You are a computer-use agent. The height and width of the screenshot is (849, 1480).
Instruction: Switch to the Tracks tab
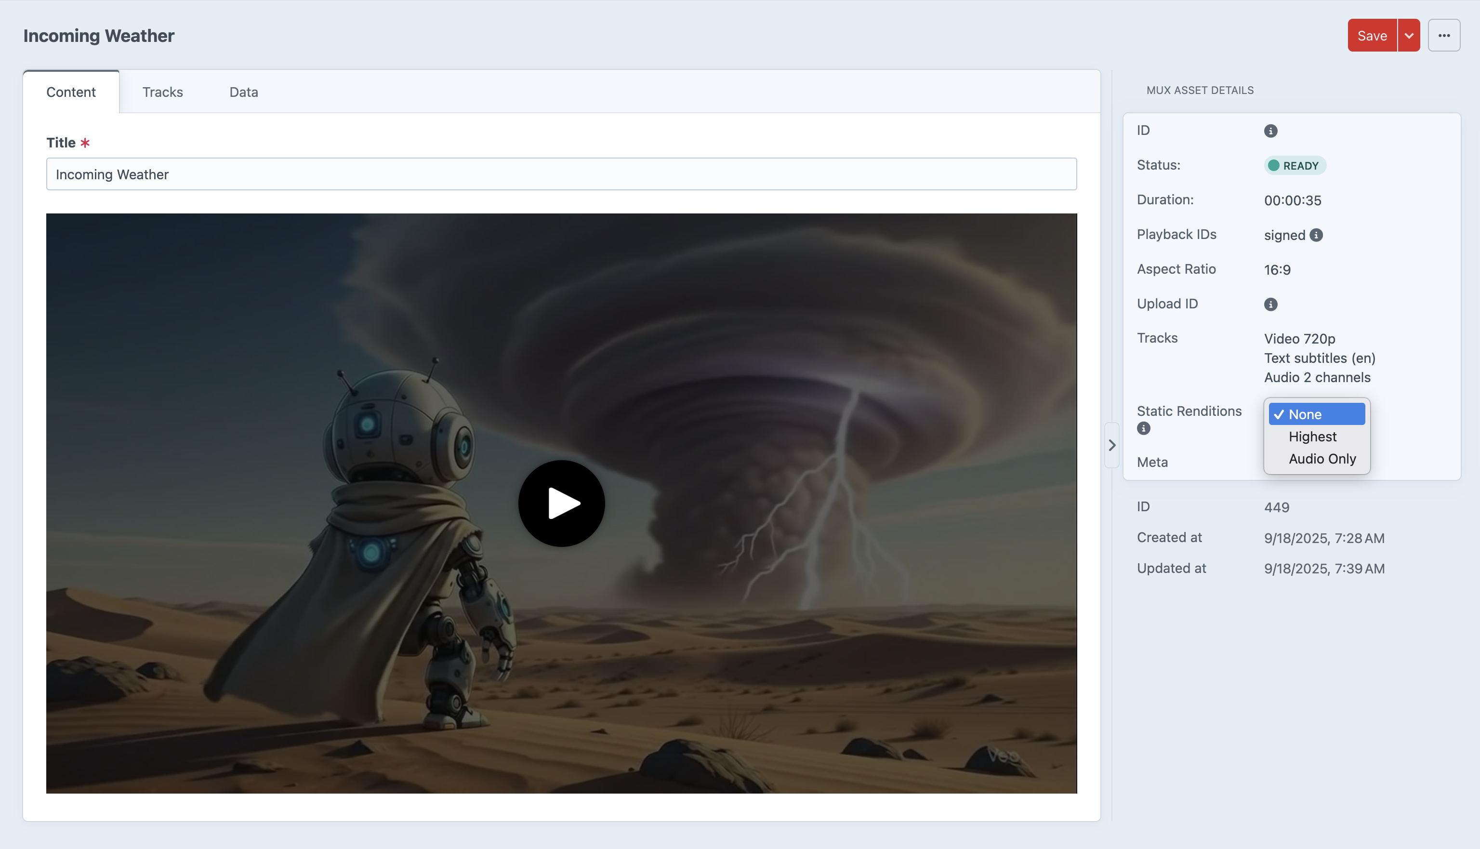163,92
